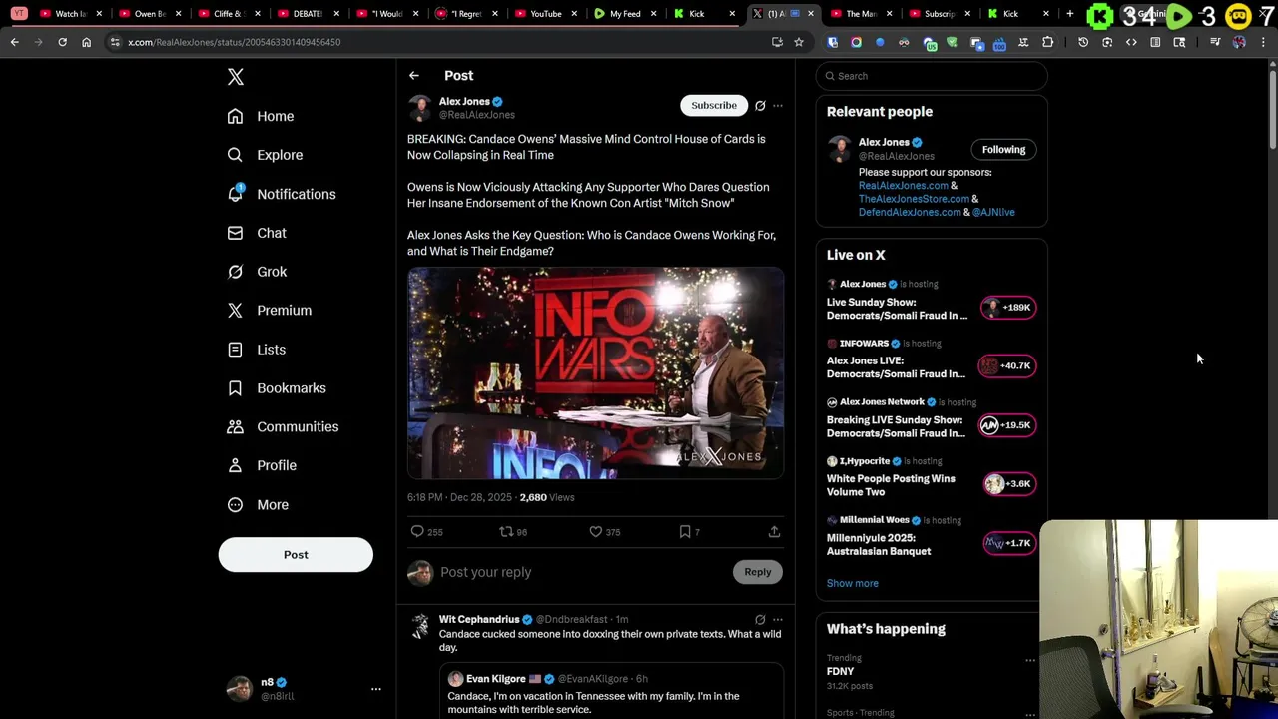
Task: Click the Subscribe button on Alex Jones post
Action: [714, 105]
